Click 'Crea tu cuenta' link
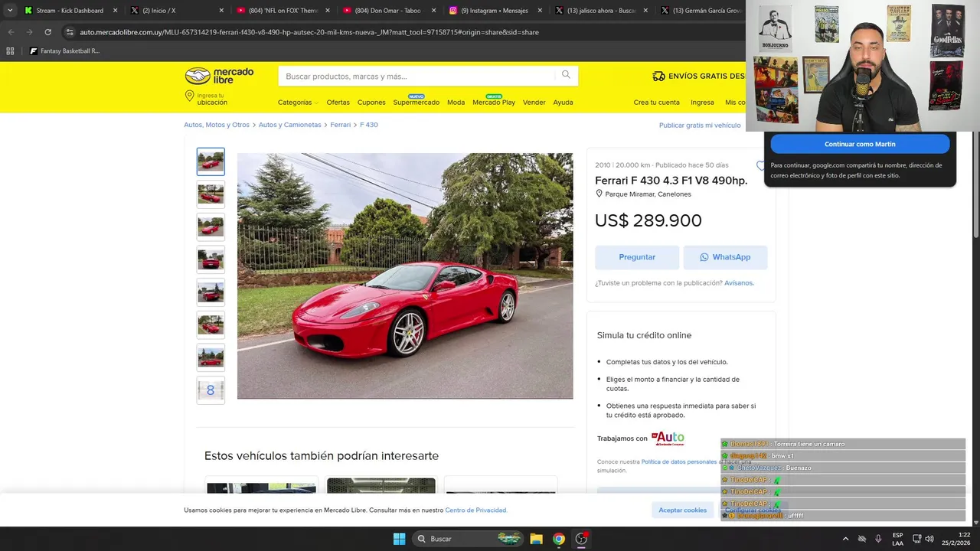The width and height of the screenshot is (980, 551). pos(656,103)
